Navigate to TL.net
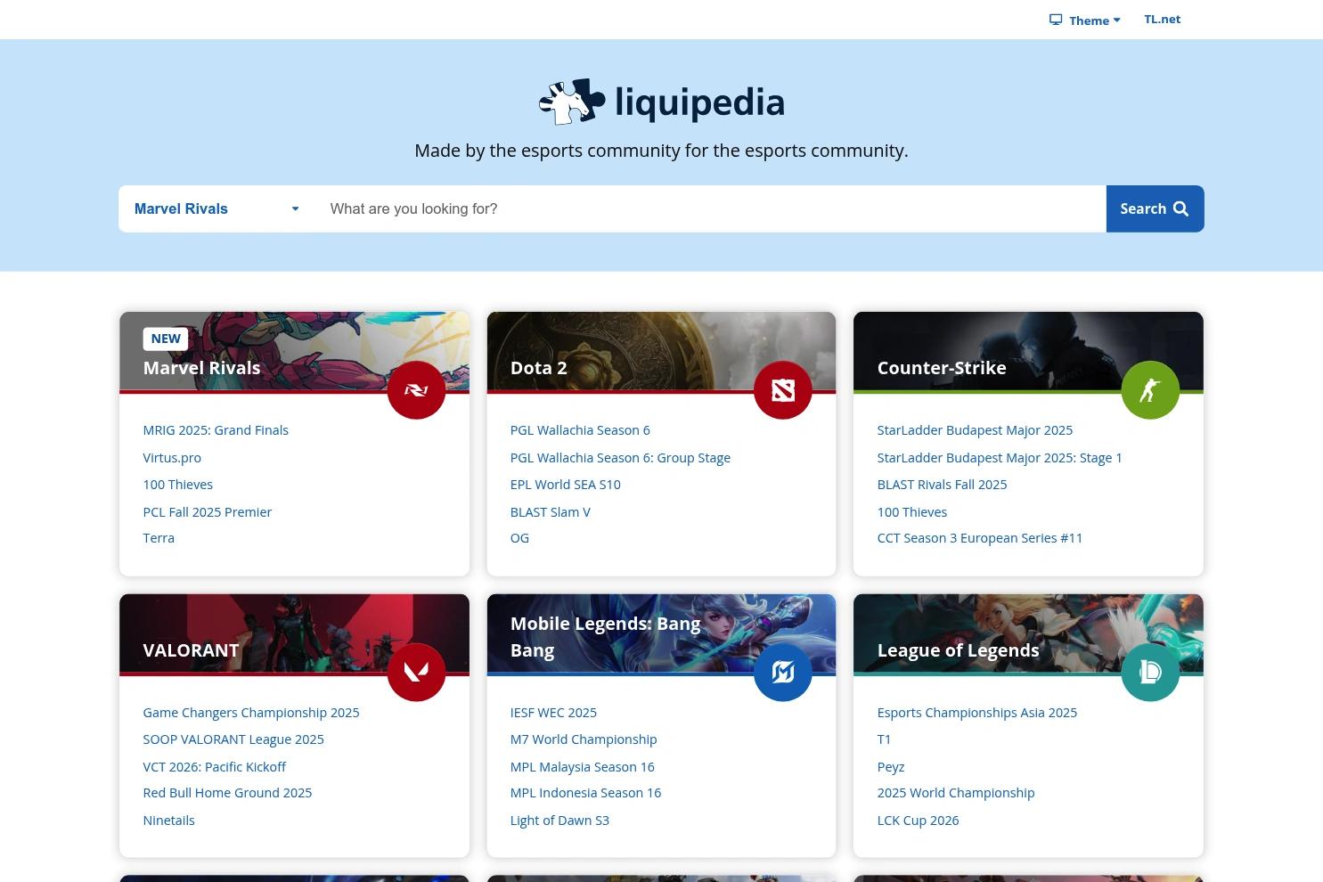This screenshot has height=882, width=1323. 1162,19
